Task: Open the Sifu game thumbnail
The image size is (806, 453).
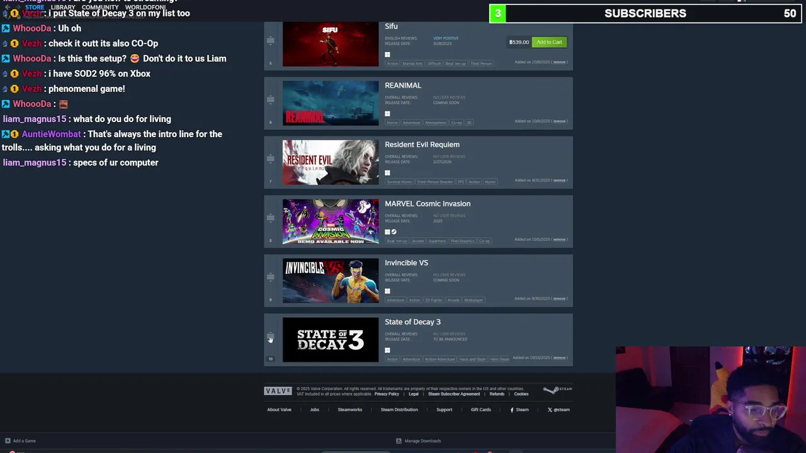Action: (x=331, y=44)
